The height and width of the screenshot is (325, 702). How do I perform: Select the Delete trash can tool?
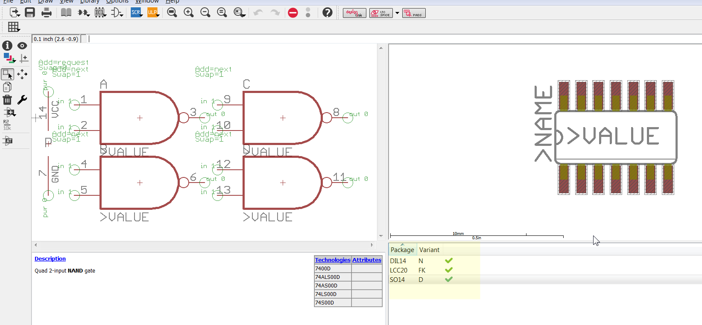click(x=7, y=100)
